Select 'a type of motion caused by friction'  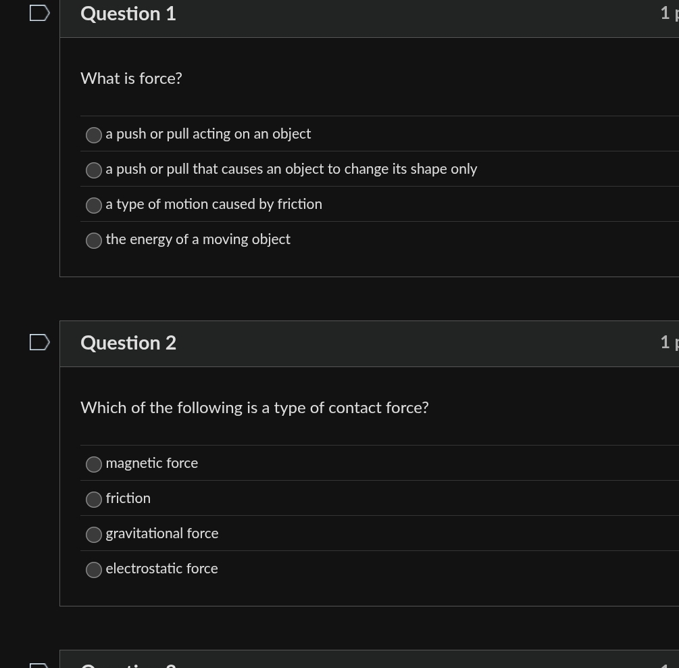(94, 205)
